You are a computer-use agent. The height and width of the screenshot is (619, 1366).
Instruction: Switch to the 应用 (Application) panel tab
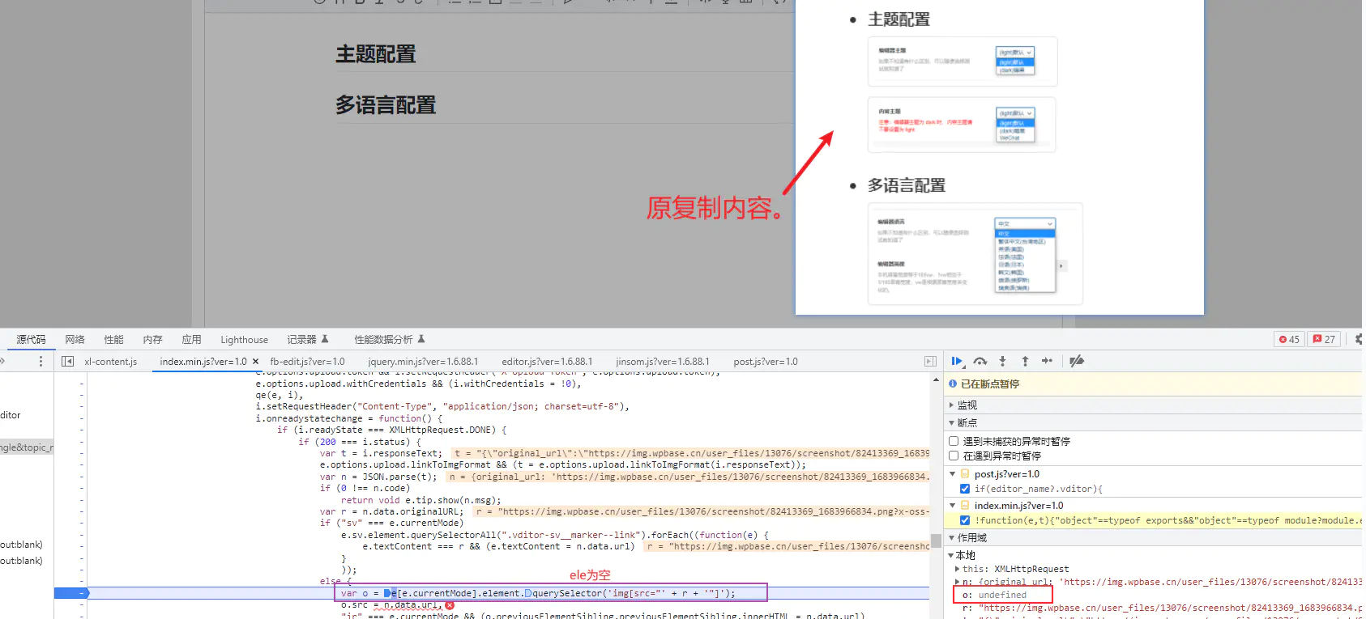point(191,340)
